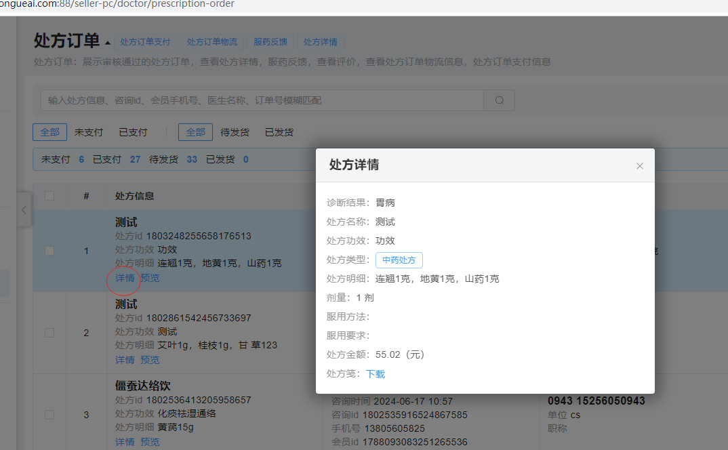Image resolution: width=728 pixels, height=450 pixels.
Task: Click the 待发货 count 33
Action: click(x=192, y=159)
